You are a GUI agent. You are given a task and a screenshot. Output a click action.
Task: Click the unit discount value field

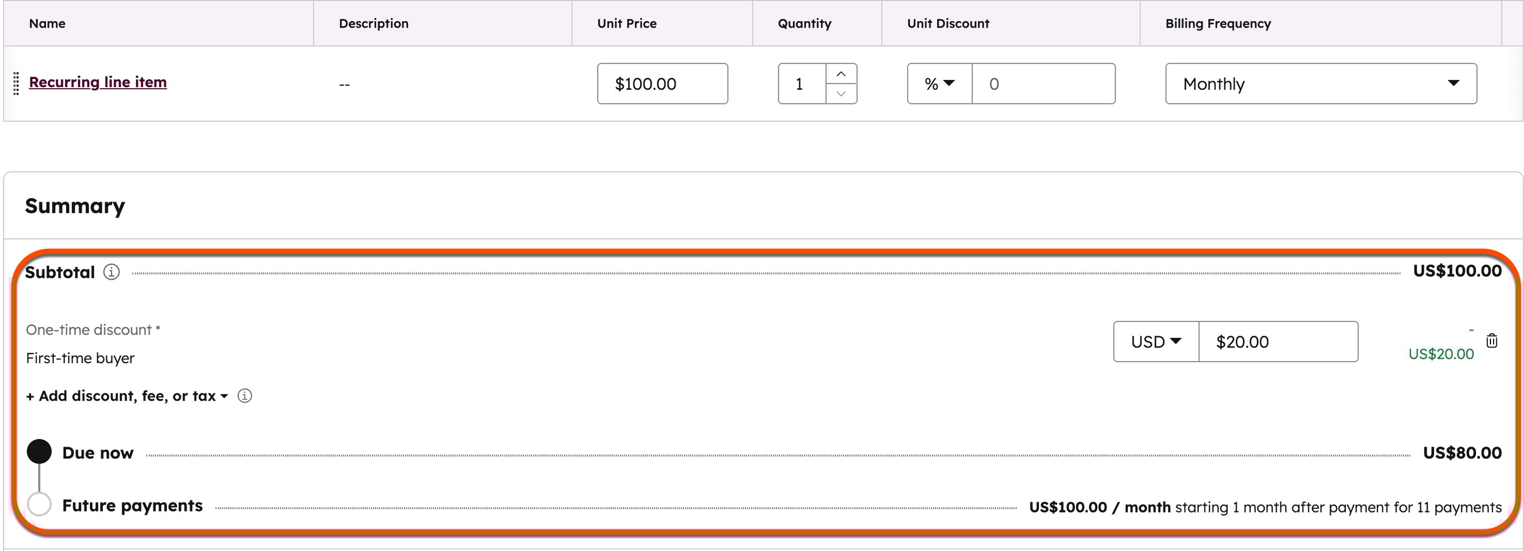[x=1043, y=84]
